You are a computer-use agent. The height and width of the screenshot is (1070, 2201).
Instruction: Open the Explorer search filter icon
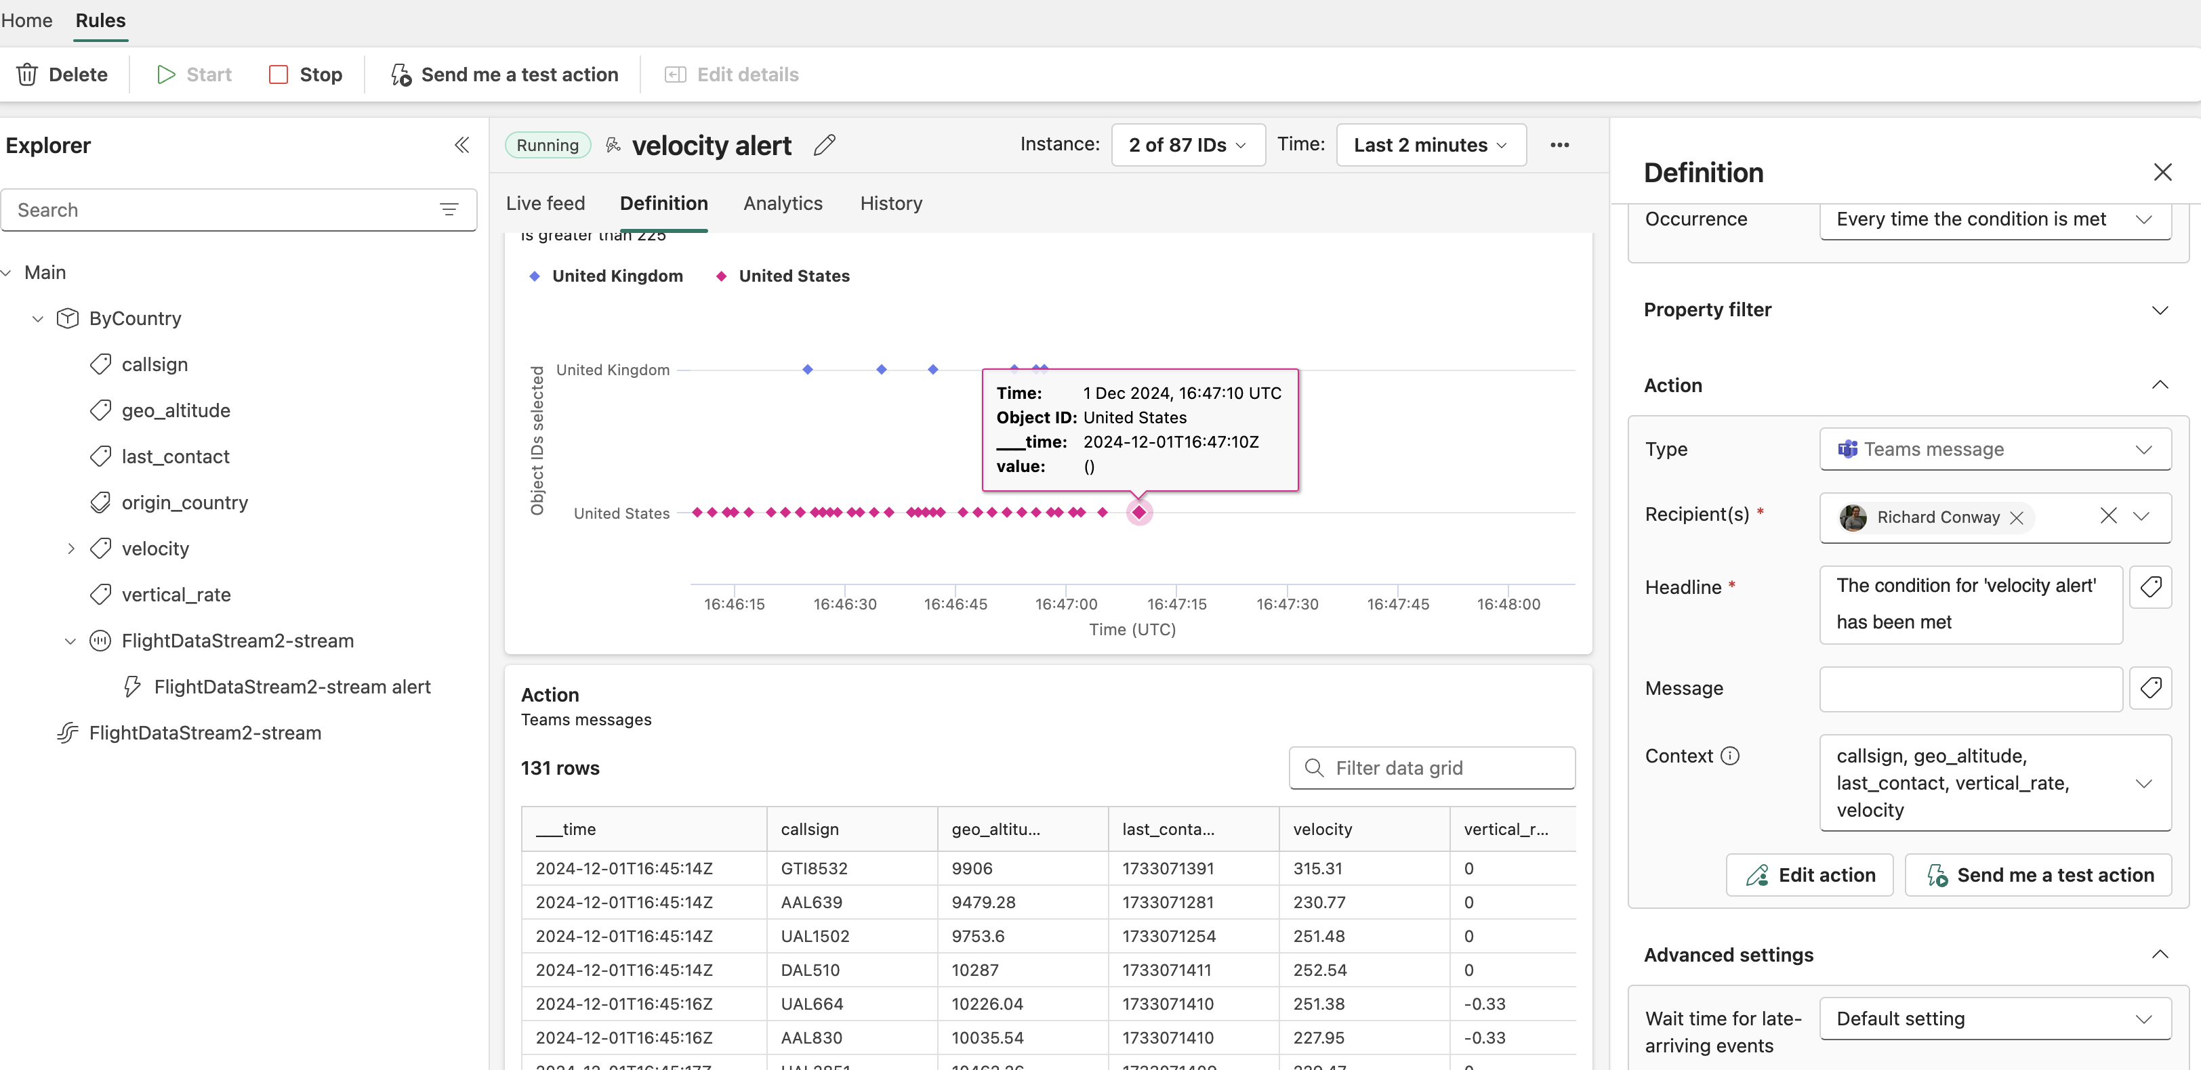449,210
